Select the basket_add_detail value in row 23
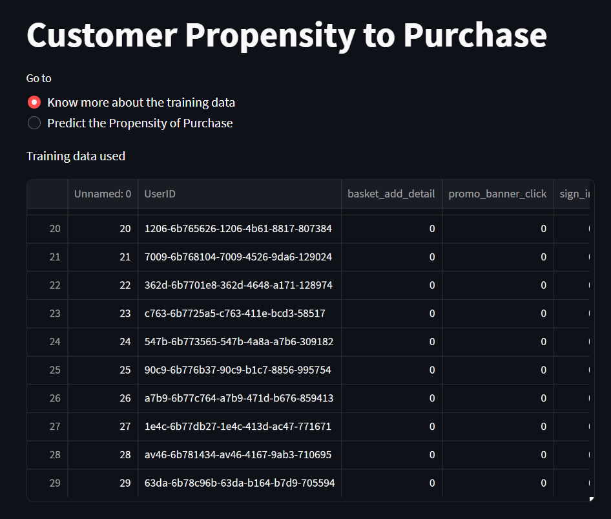This screenshot has width=611, height=519. 391,313
